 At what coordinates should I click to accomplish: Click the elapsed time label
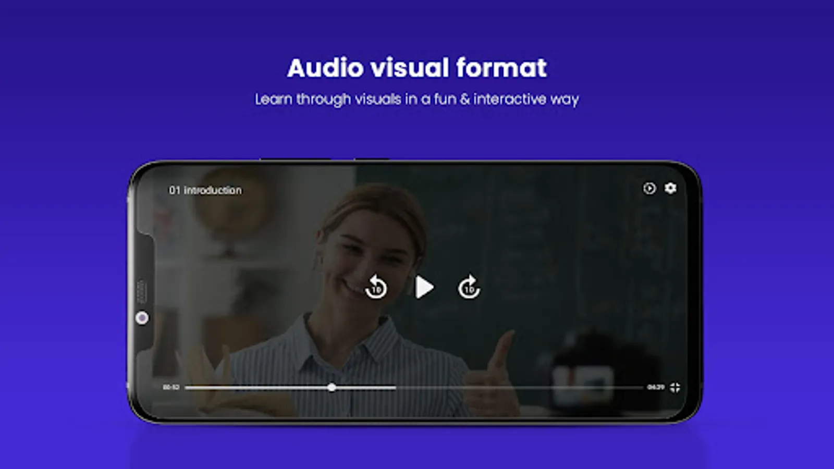coord(171,387)
